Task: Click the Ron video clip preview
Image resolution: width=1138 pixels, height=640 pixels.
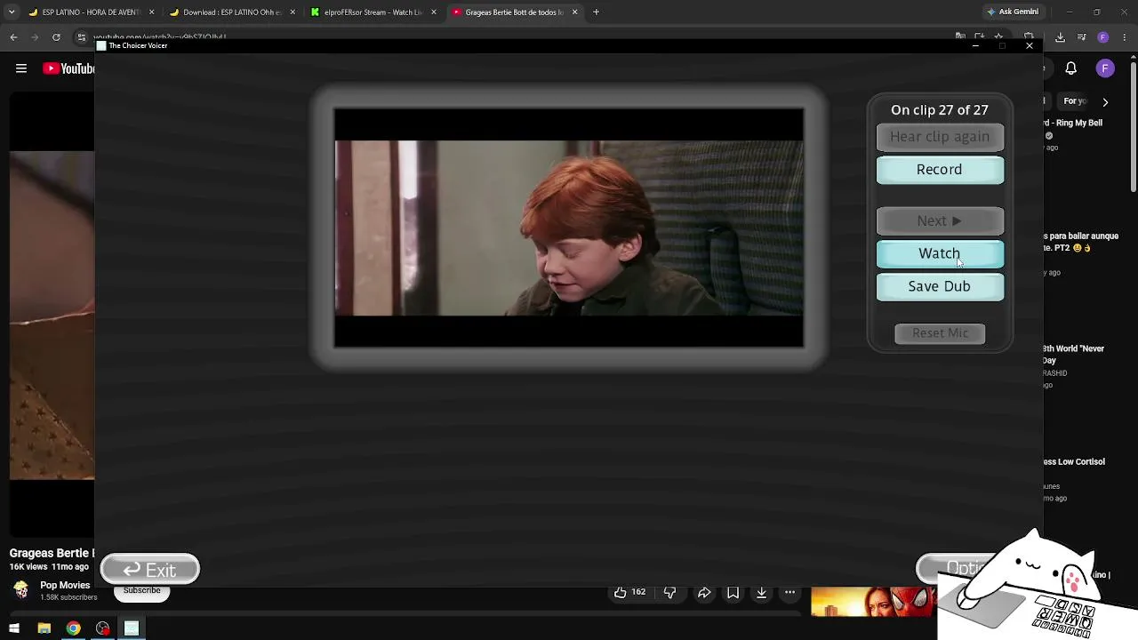Action: [x=569, y=228]
